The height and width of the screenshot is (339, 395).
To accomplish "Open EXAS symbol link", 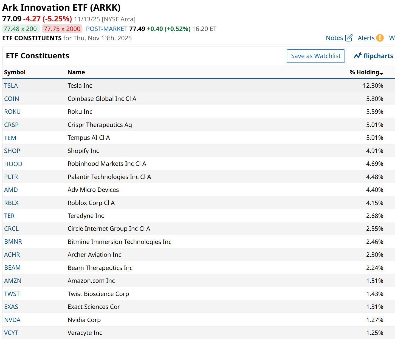I will tap(11, 307).
